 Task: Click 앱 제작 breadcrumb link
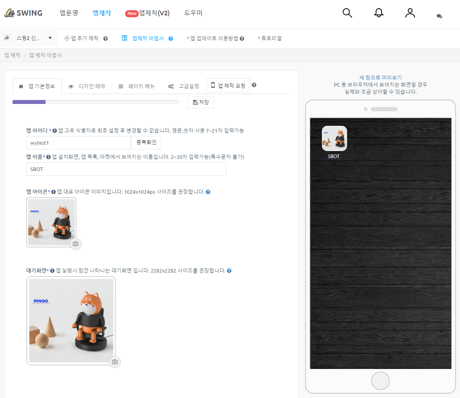12,55
